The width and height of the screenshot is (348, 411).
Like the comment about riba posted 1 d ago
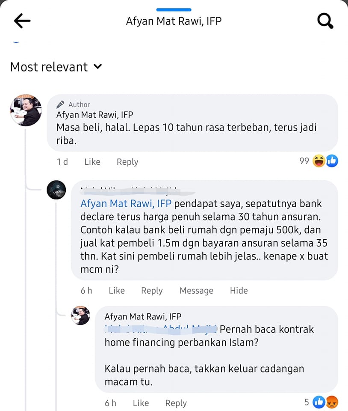(x=92, y=162)
